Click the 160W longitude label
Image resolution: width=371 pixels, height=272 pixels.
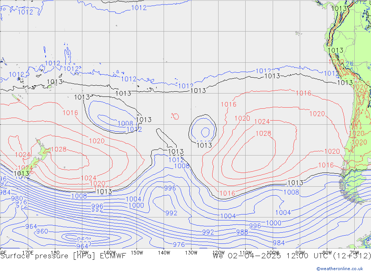[109, 253]
